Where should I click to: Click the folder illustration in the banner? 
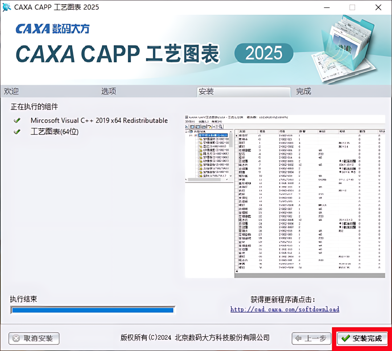[344, 49]
